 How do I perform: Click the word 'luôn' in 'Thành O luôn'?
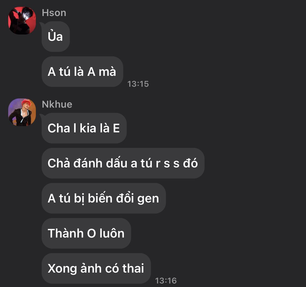112,233
